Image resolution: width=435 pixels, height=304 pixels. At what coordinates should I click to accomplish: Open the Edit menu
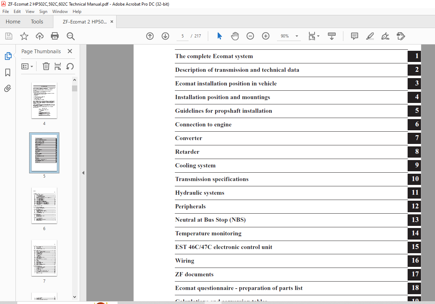17,12
